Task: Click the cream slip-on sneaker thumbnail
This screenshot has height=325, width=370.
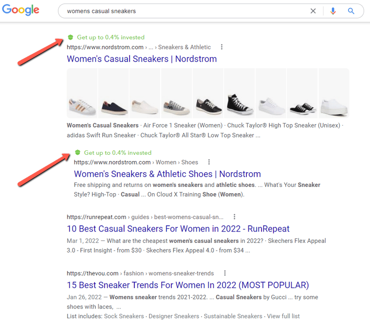Action: (x=145, y=93)
